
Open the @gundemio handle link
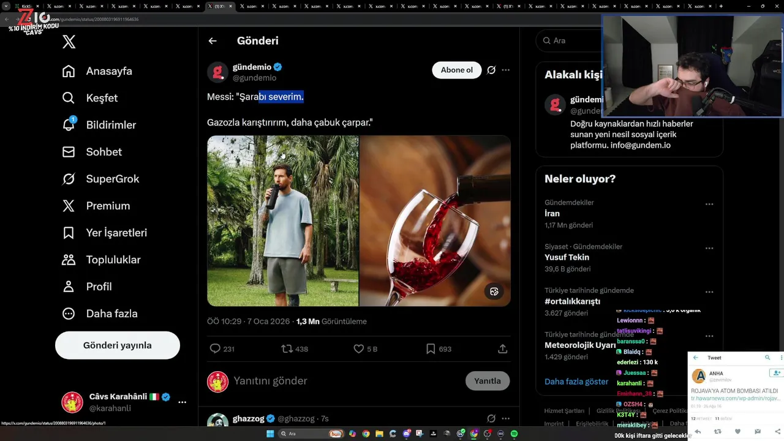click(x=254, y=78)
